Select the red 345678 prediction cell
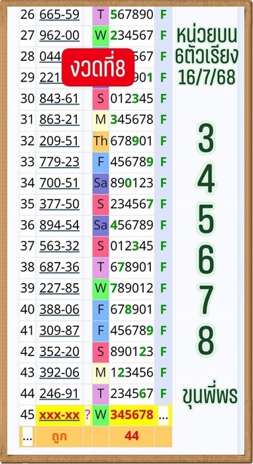The image size is (253, 464). click(x=132, y=415)
